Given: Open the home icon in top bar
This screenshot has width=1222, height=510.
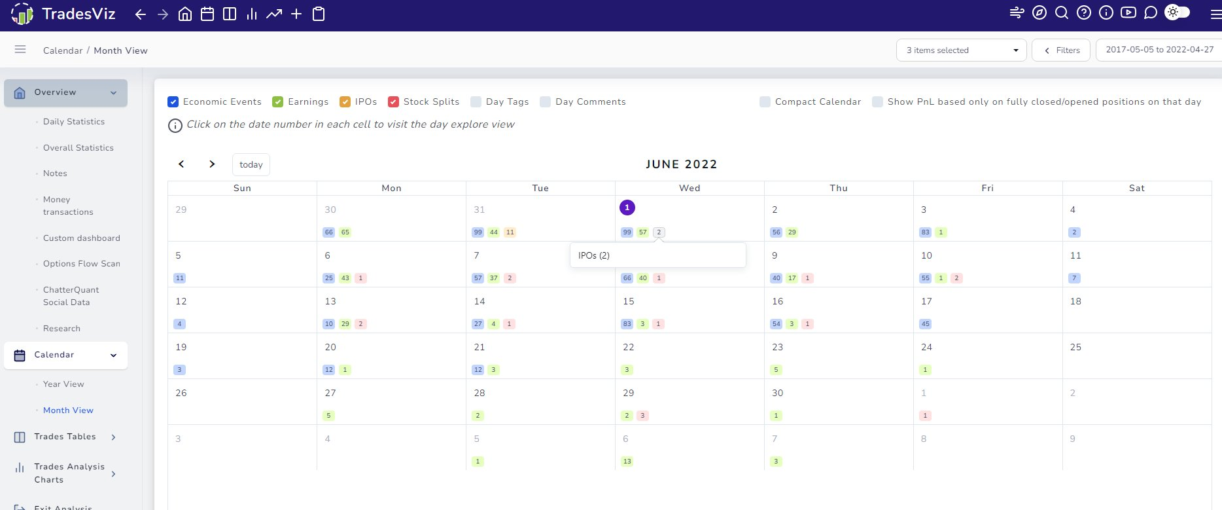Looking at the screenshot, I should tap(185, 14).
